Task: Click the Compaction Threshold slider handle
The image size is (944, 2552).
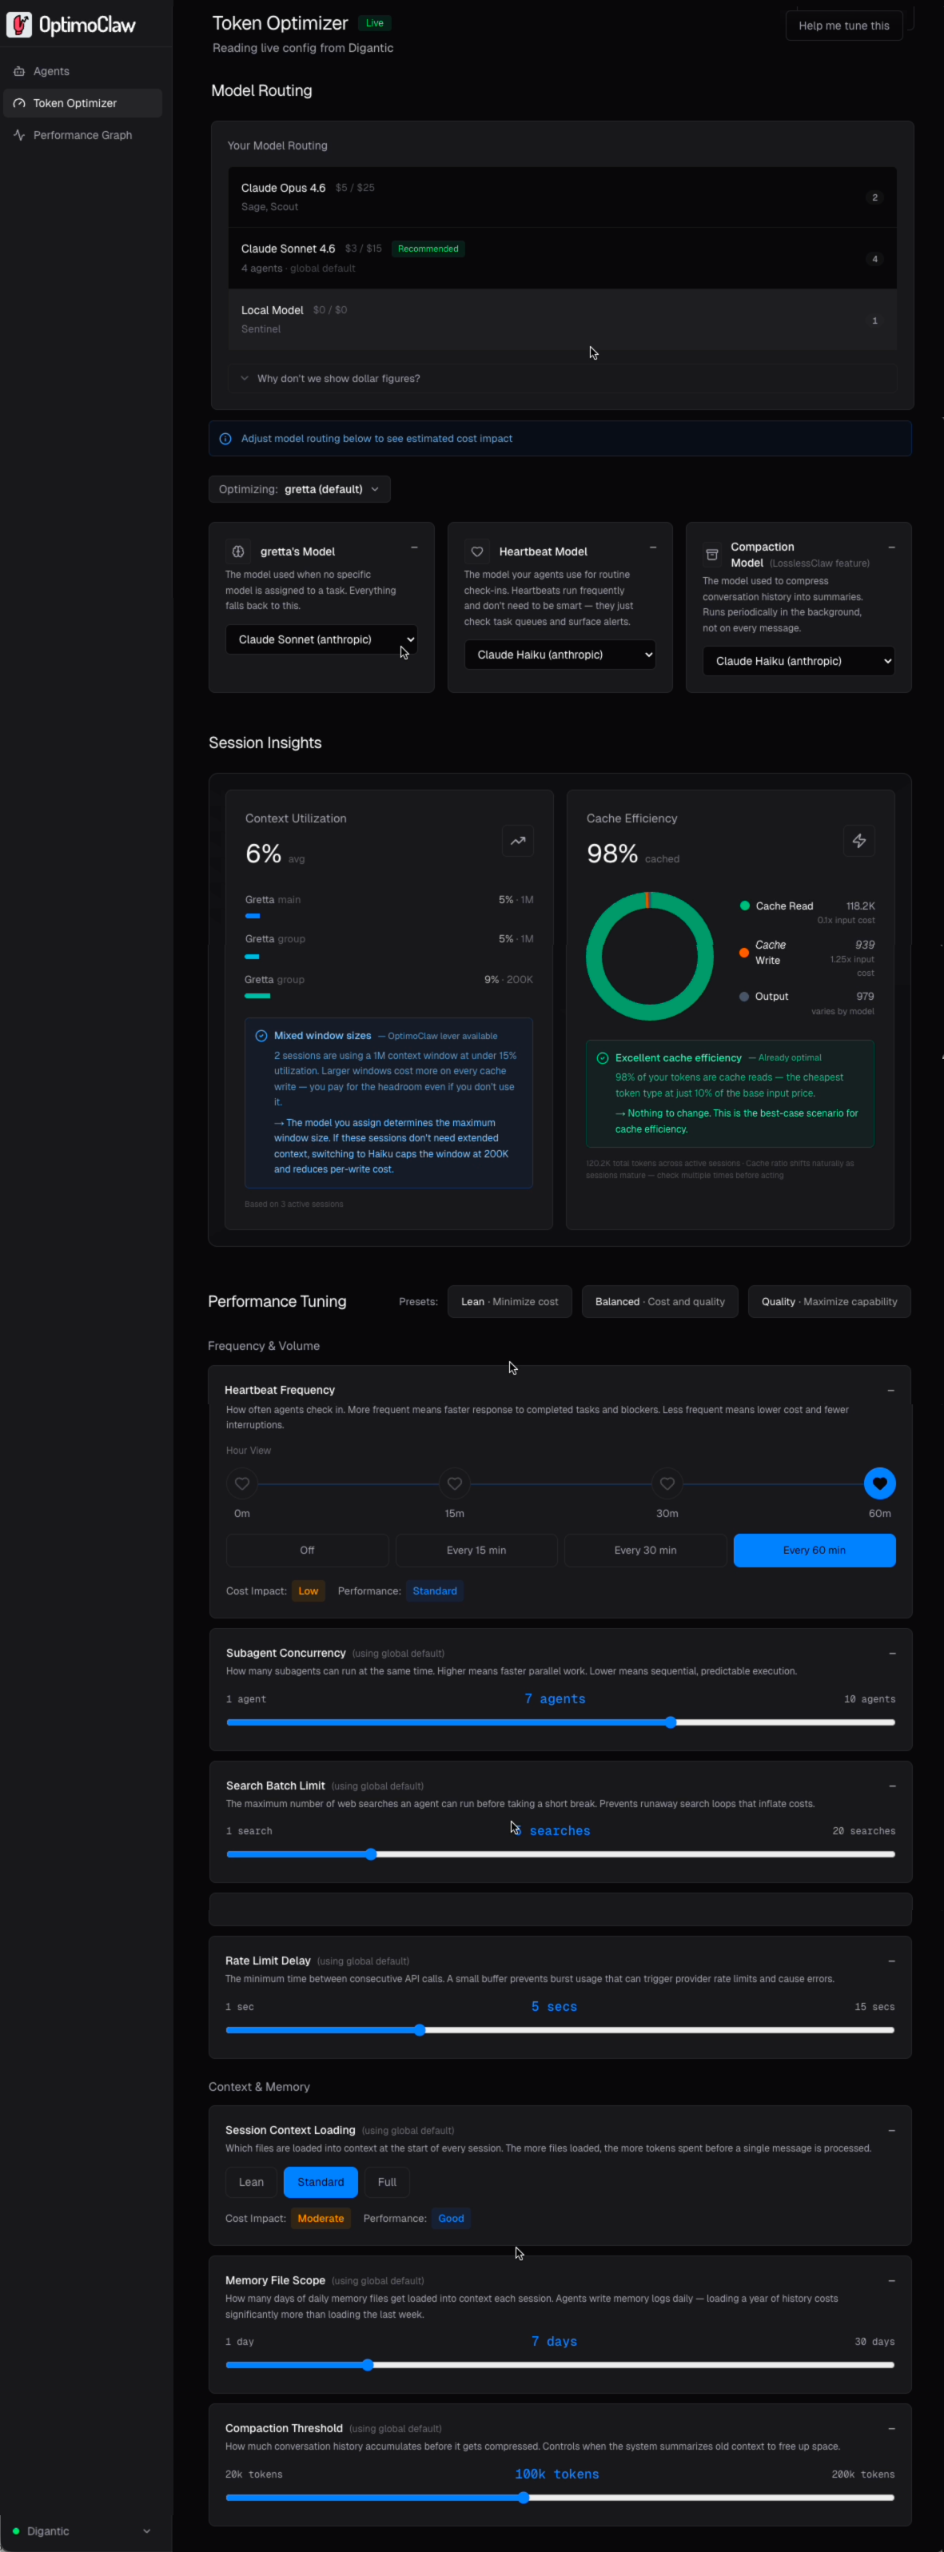Action: tap(523, 2498)
